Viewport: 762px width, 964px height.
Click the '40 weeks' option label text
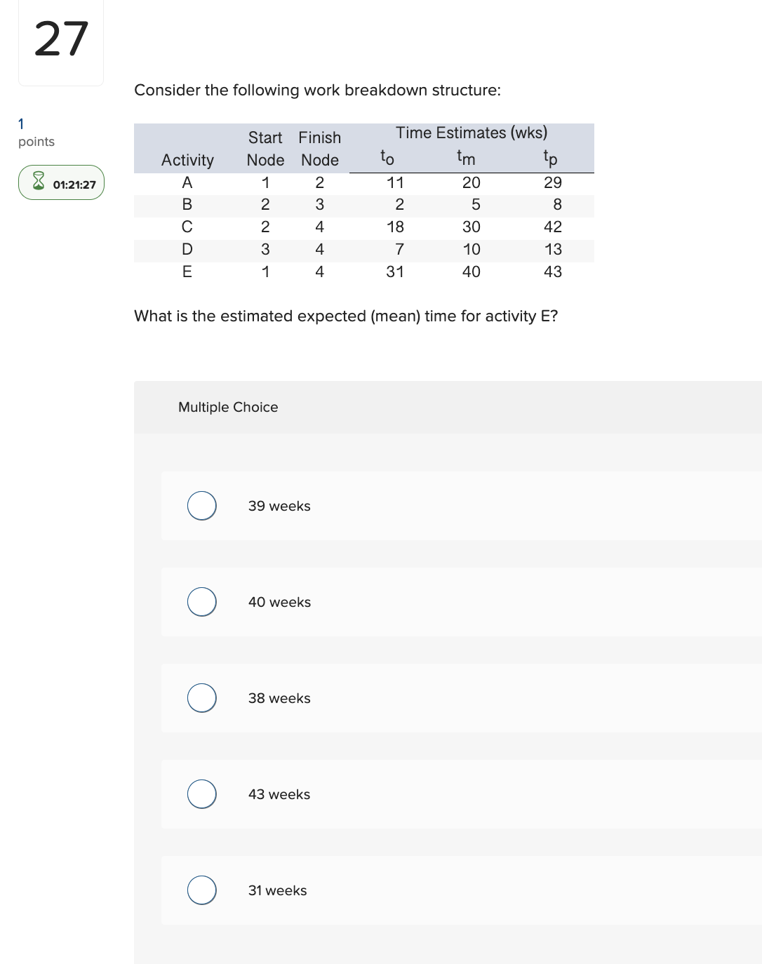tap(279, 601)
